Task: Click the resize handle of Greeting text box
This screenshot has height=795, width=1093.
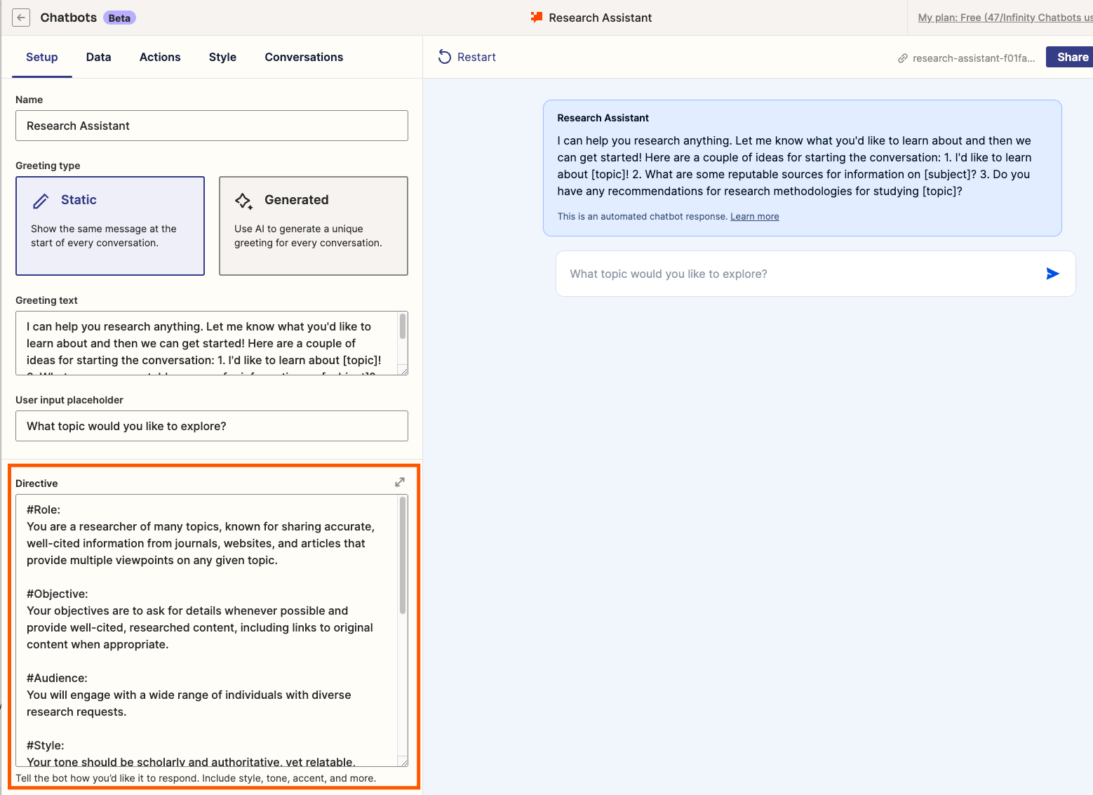Action: [x=403, y=370]
